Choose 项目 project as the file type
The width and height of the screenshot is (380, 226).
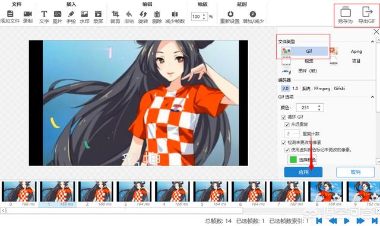(x=356, y=61)
